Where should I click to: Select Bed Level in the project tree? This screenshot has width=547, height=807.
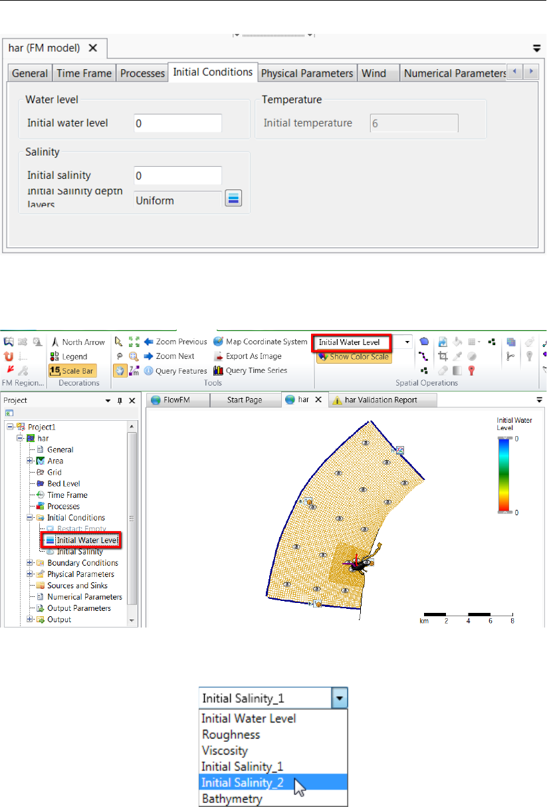(63, 483)
